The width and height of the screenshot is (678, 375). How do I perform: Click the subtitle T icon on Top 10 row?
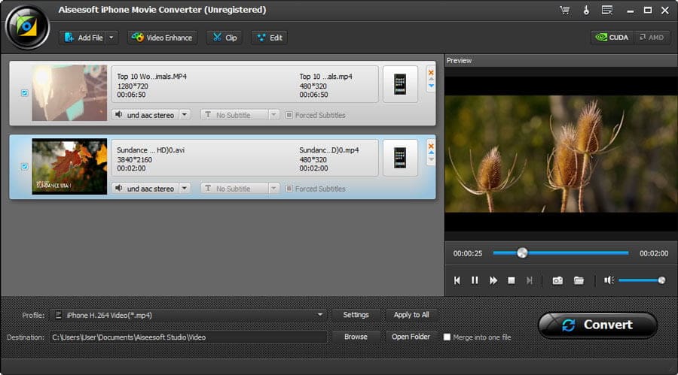coord(208,115)
